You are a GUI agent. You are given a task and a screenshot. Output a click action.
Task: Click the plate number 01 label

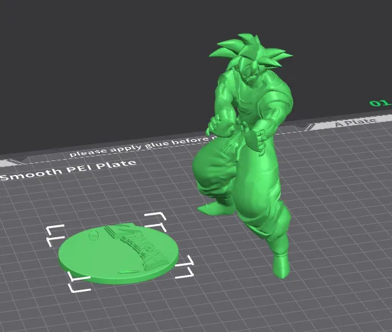(380, 103)
